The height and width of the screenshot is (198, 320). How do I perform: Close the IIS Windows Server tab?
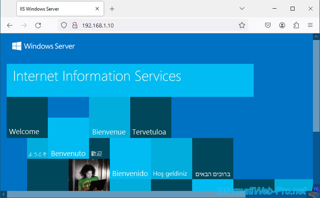97,9
